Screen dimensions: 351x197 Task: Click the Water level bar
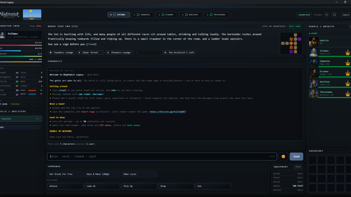(x=32, y=94)
